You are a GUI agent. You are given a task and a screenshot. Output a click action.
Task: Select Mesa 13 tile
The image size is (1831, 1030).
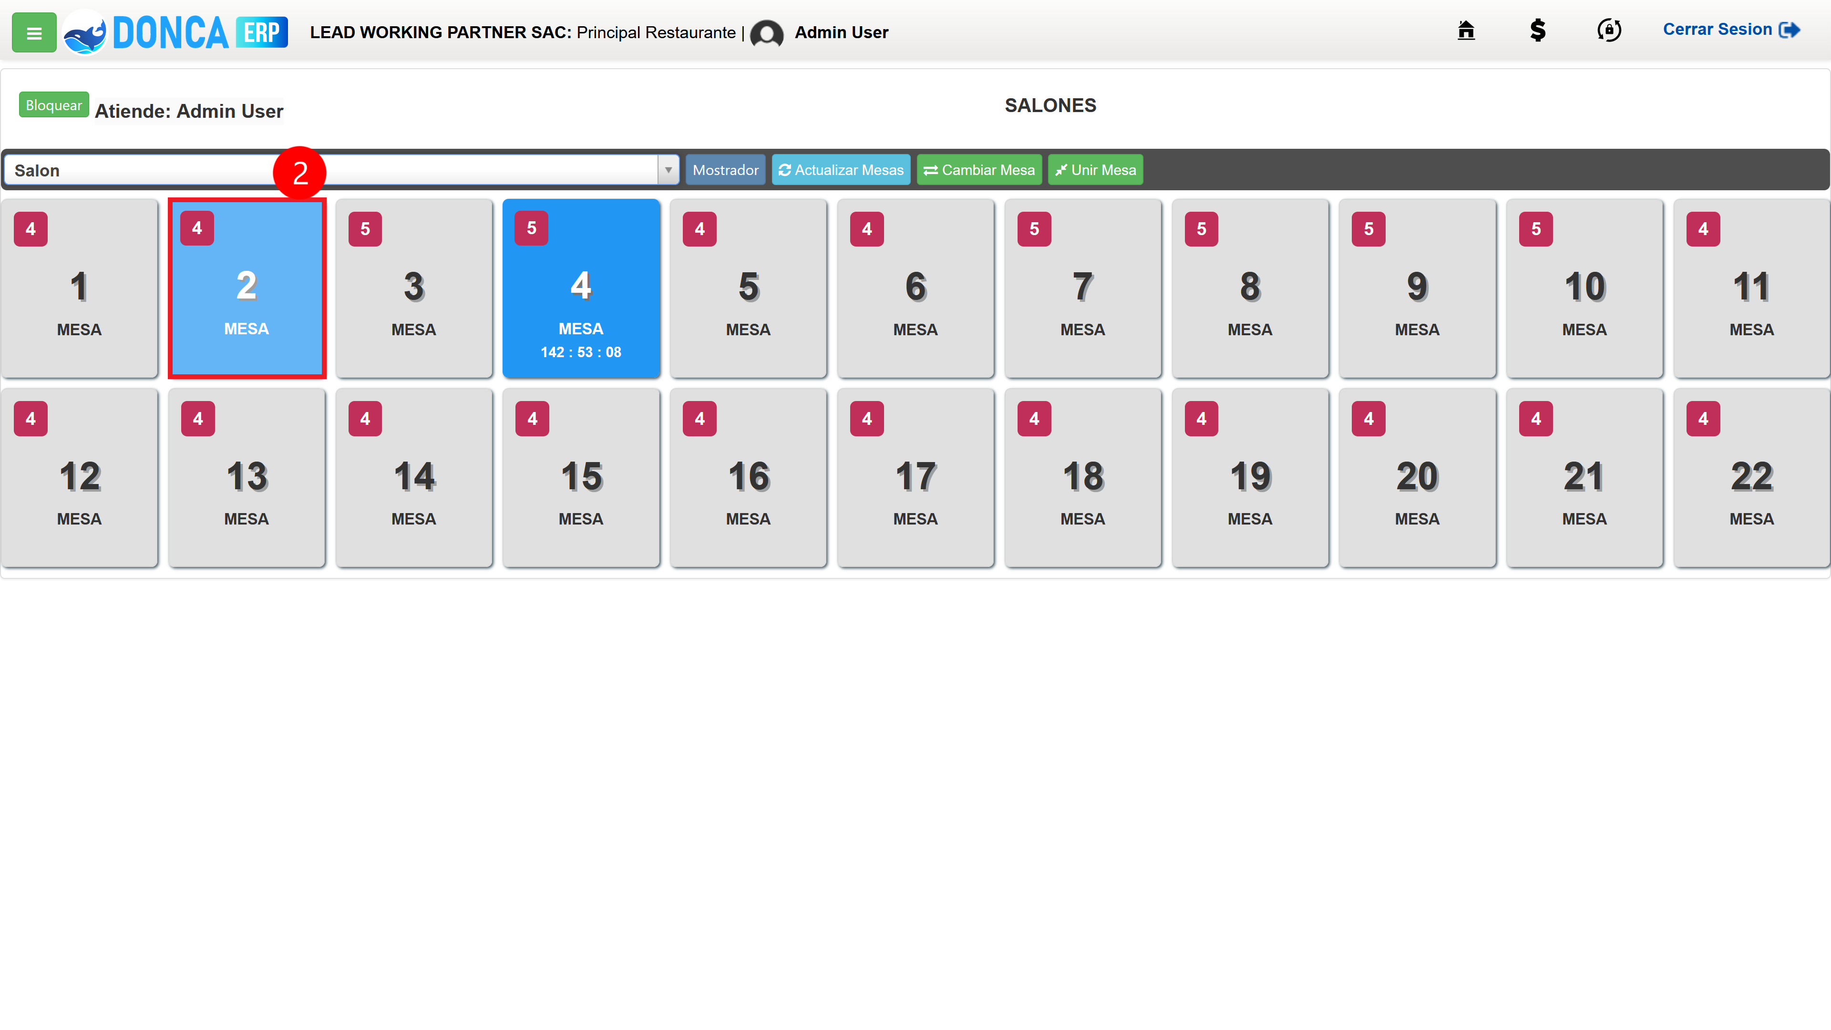[247, 478]
